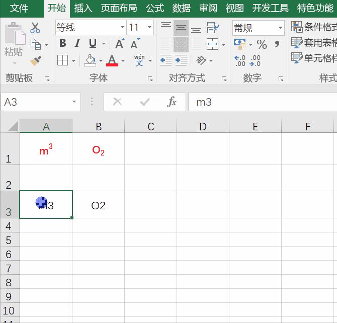
Task: Toggle bold formatting
Action: coord(63,43)
